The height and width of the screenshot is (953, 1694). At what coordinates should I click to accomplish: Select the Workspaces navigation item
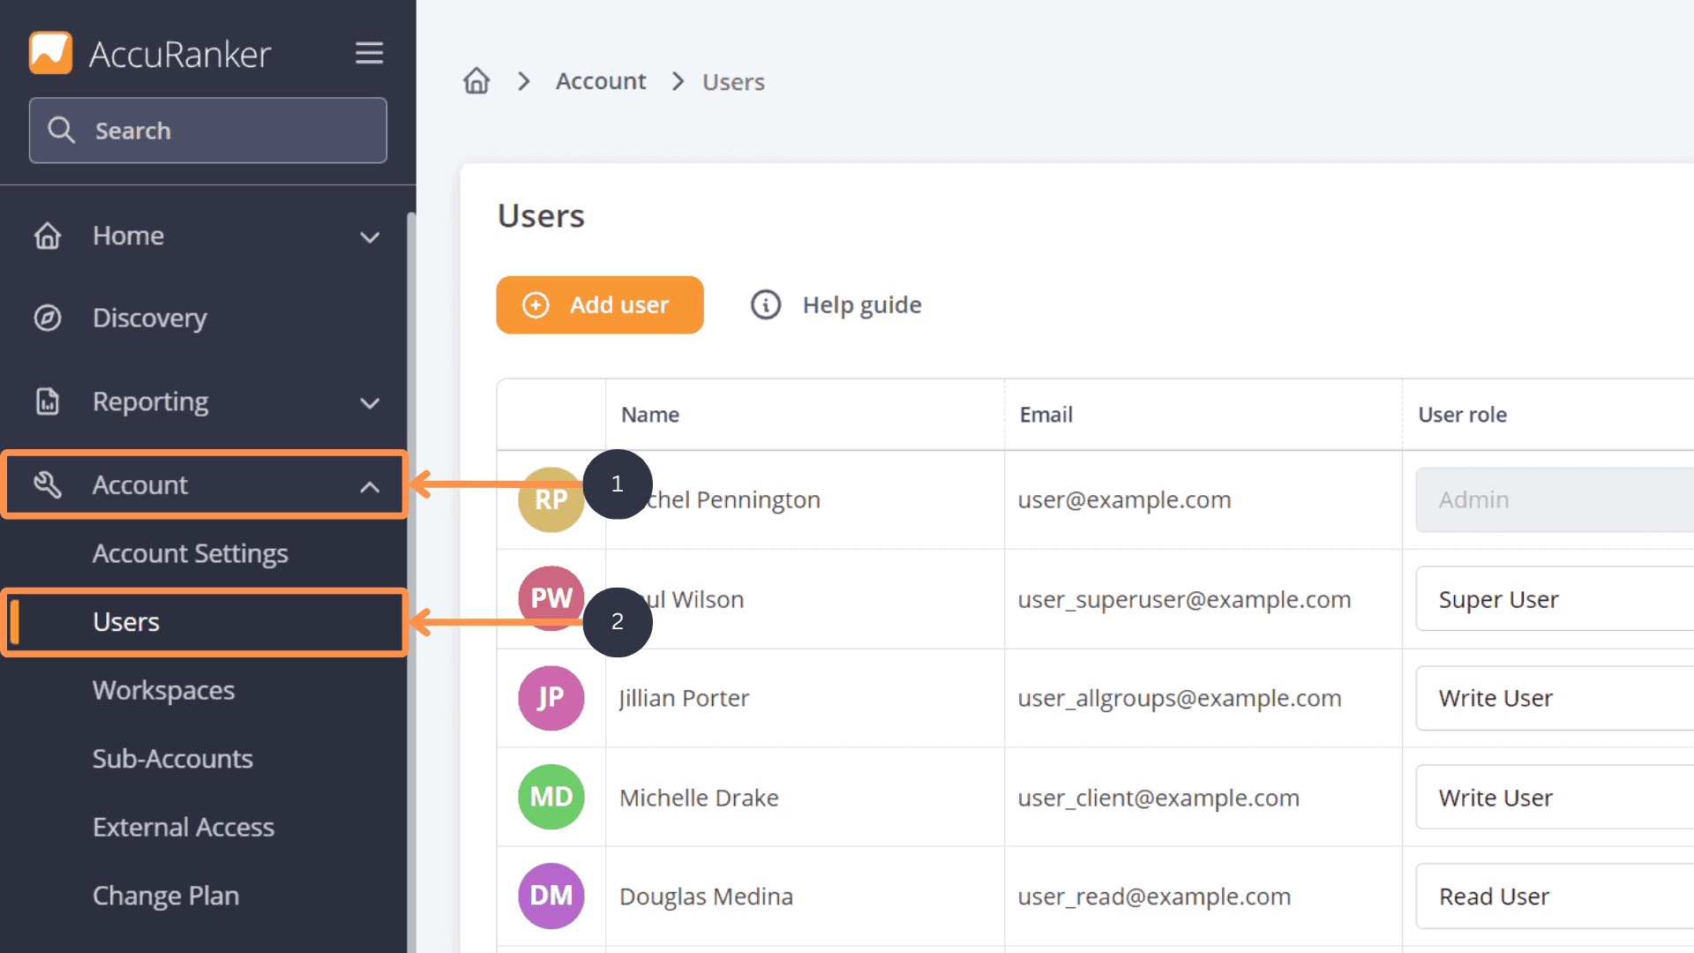pos(163,689)
